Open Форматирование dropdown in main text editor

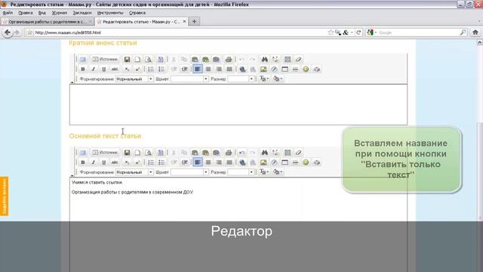tap(134, 172)
